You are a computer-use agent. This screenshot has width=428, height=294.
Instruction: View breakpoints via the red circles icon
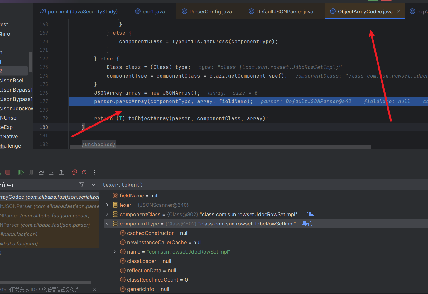pos(74,172)
